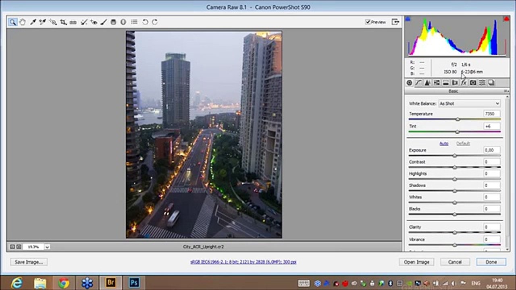516x290 pixels.
Task: Click the zoom out minus button
Action: [12, 247]
